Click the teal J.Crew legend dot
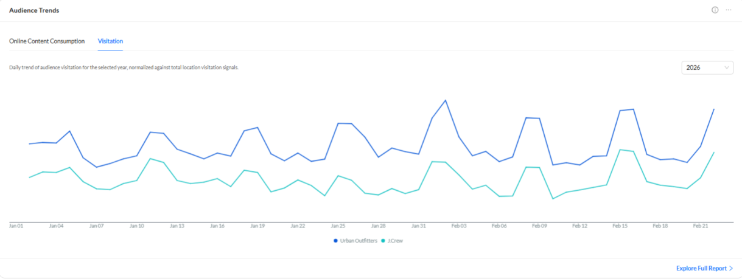 (383, 241)
